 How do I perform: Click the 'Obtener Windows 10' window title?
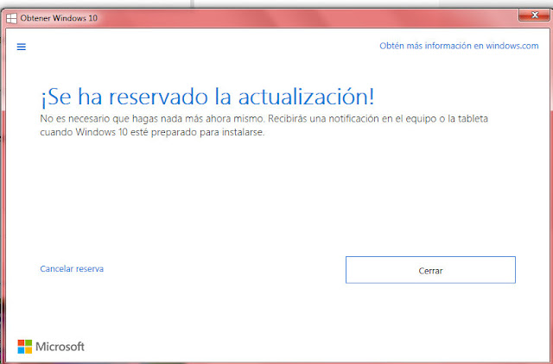(59, 18)
